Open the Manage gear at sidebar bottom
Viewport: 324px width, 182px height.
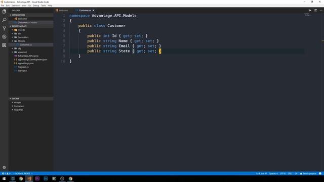[x=4, y=167]
